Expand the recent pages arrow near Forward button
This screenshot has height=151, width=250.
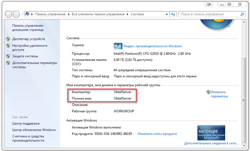(22, 14)
